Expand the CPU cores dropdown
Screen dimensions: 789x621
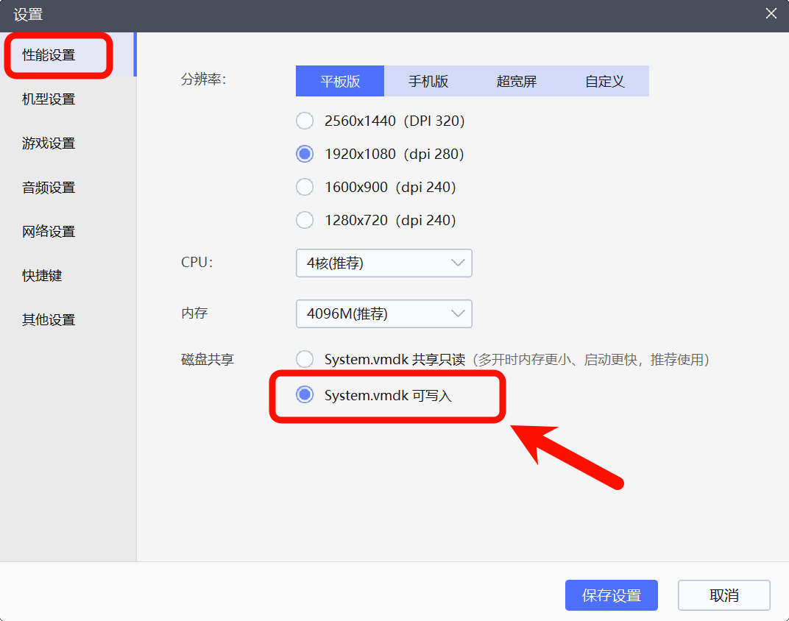point(383,263)
